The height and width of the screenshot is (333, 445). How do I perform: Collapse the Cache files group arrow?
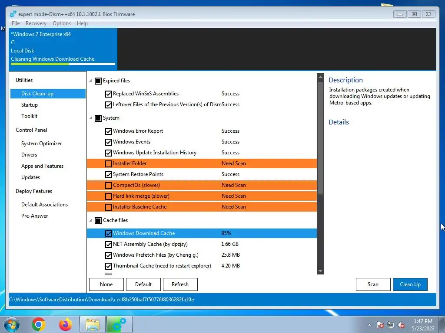coord(90,220)
